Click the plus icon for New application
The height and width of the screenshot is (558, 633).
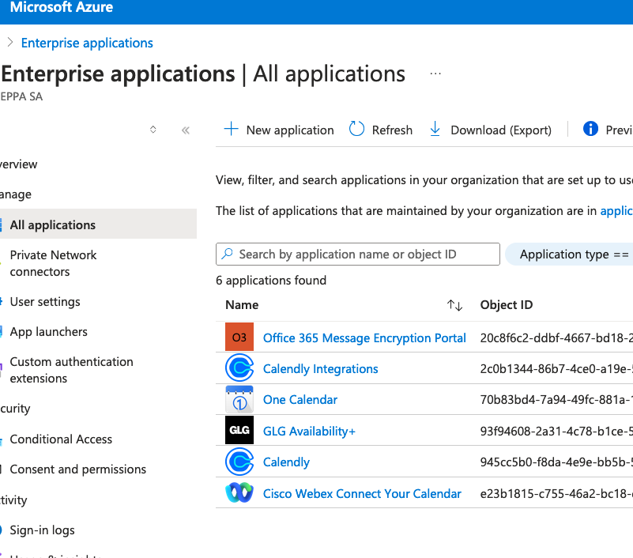coord(231,129)
